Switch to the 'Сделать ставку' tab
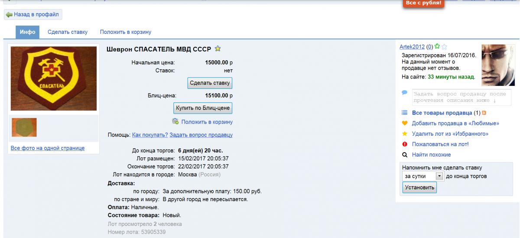Screen dimensions: 520x238 (x=68, y=32)
